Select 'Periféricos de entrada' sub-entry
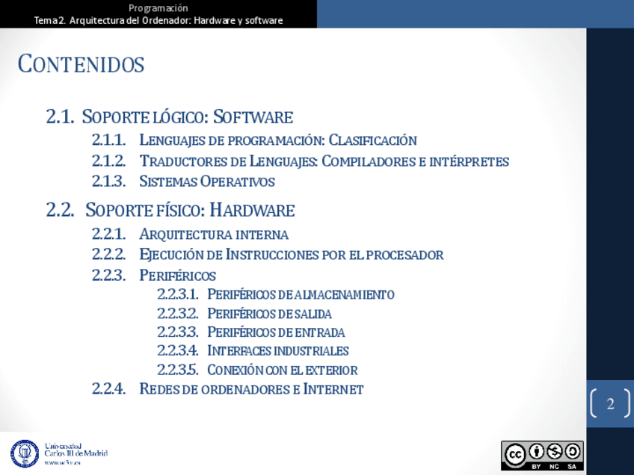Viewport: 634px width, 475px height. click(276, 332)
